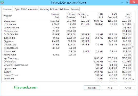Image resolution: width=138 pixels, height=96 pixels.
Task: Open Help via the Help button
Action: coord(110,88)
